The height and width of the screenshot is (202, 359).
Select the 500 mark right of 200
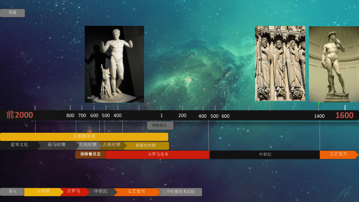pyautogui.click(x=214, y=116)
